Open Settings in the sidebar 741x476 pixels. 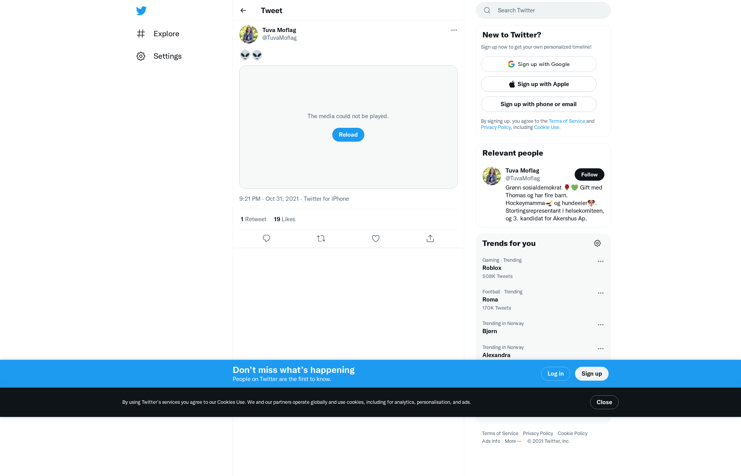point(159,56)
